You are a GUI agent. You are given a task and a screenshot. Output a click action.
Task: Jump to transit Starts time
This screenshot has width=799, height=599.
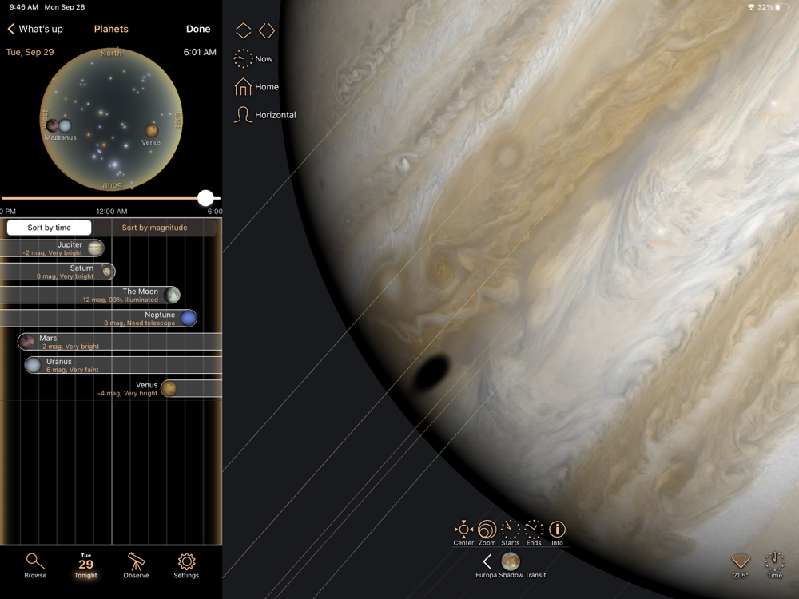[x=510, y=533]
